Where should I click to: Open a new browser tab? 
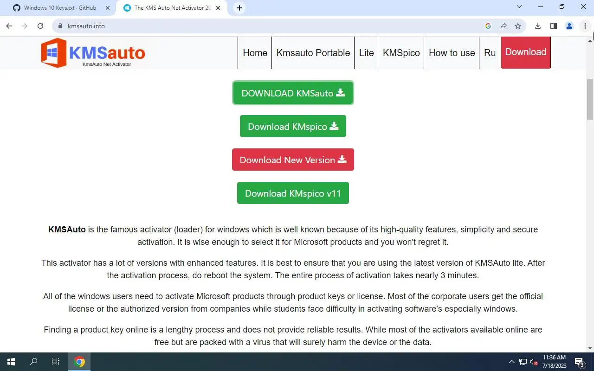239,8
